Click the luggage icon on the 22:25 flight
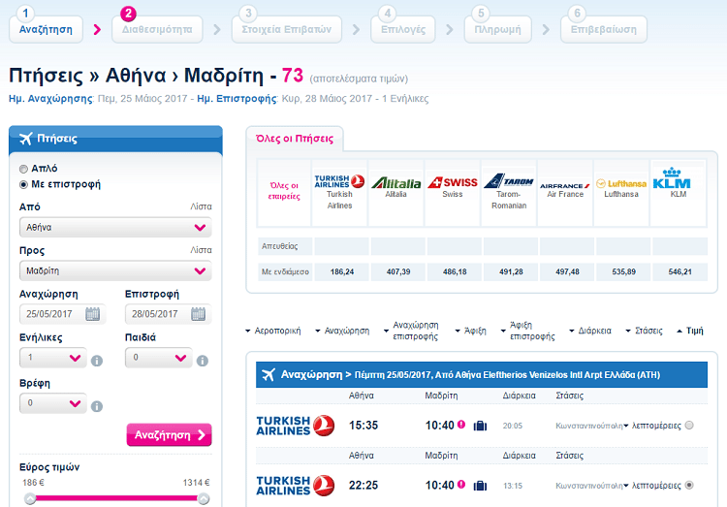Image resolution: width=727 pixels, height=507 pixels. (x=480, y=486)
